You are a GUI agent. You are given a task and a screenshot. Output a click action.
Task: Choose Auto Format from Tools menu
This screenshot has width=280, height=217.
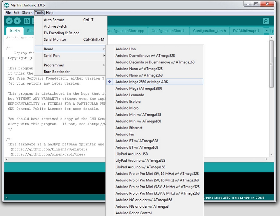70,20
